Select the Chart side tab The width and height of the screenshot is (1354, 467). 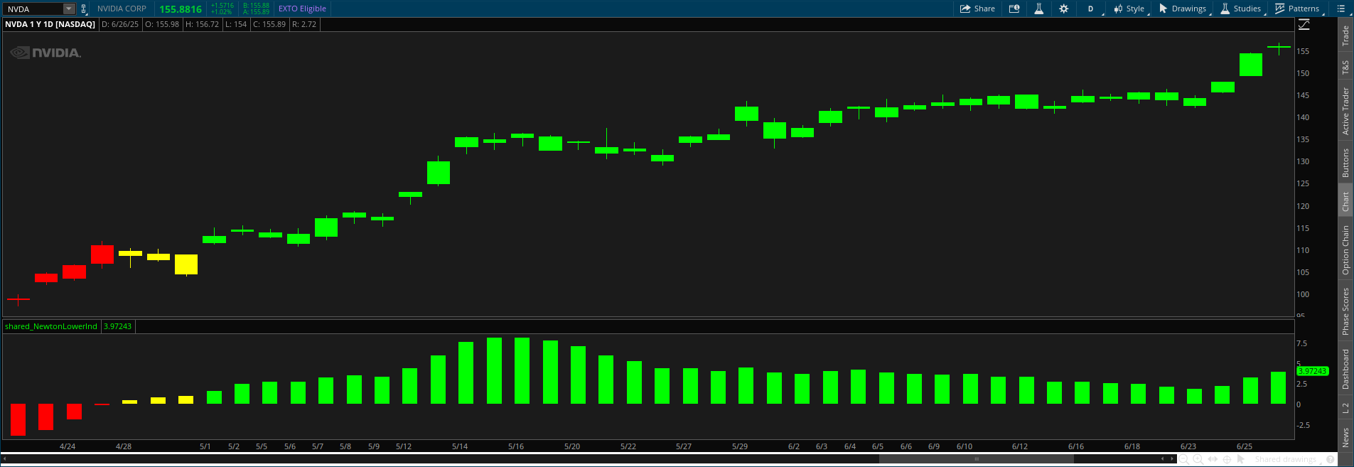pyautogui.click(x=1345, y=201)
